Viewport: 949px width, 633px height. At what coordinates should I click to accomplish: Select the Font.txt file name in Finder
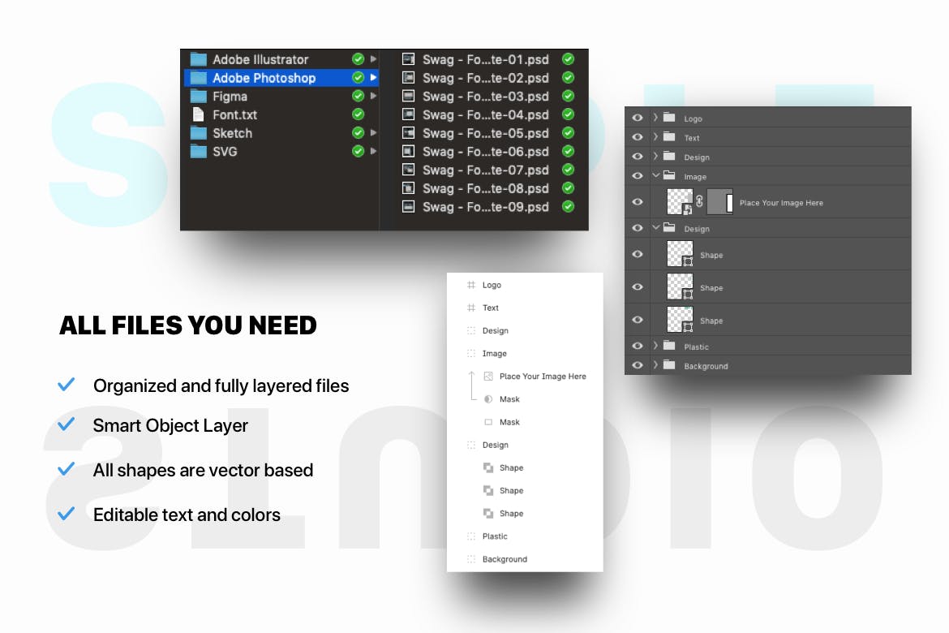click(x=235, y=114)
